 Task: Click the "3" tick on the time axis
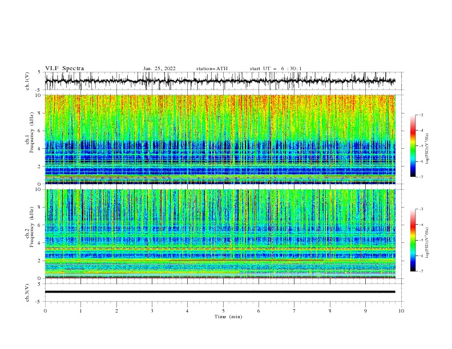(x=152, y=311)
